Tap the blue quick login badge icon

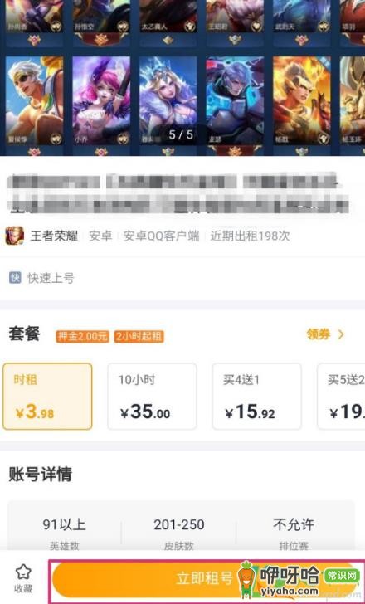pyautogui.click(x=15, y=277)
